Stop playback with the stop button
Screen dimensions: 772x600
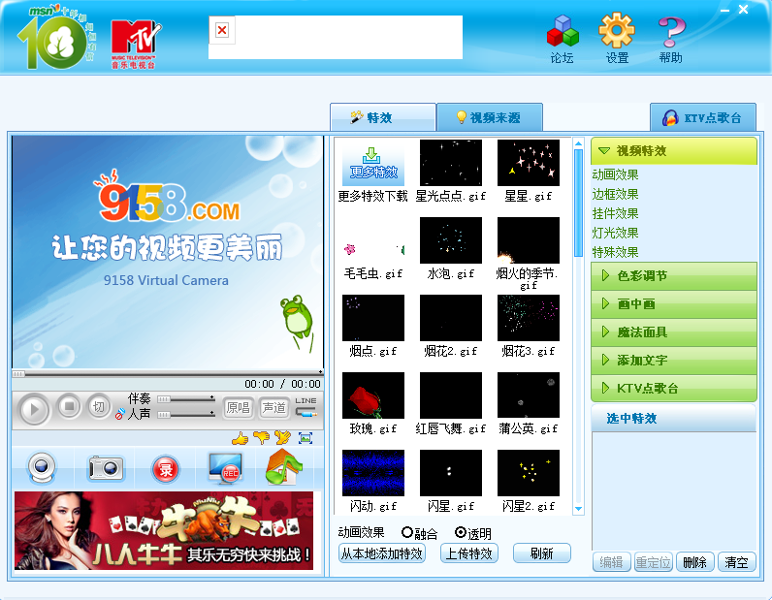(69, 406)
